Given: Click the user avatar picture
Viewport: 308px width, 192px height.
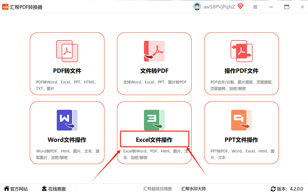Looking at the screenshot, I should [x=197, y=7].
